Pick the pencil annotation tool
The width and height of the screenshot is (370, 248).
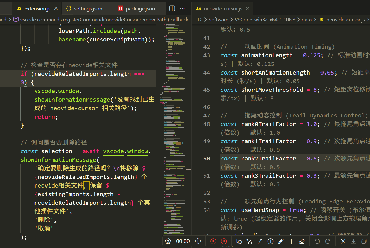(281, 241)
